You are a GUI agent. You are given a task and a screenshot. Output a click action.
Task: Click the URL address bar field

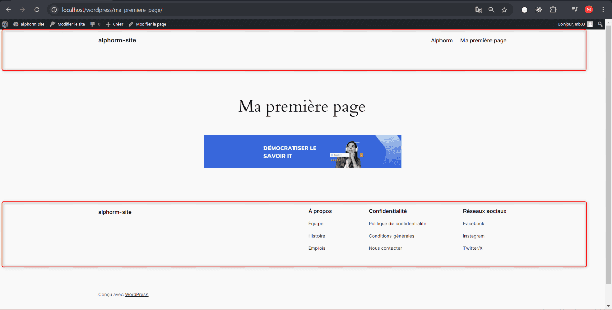point(255,10)
